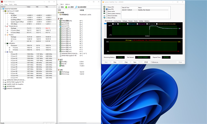Click the driver update magnifier icon

(76, 7)
